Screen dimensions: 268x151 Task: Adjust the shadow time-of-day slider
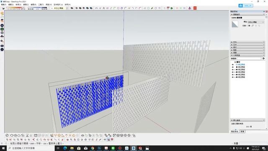point(37,8)
